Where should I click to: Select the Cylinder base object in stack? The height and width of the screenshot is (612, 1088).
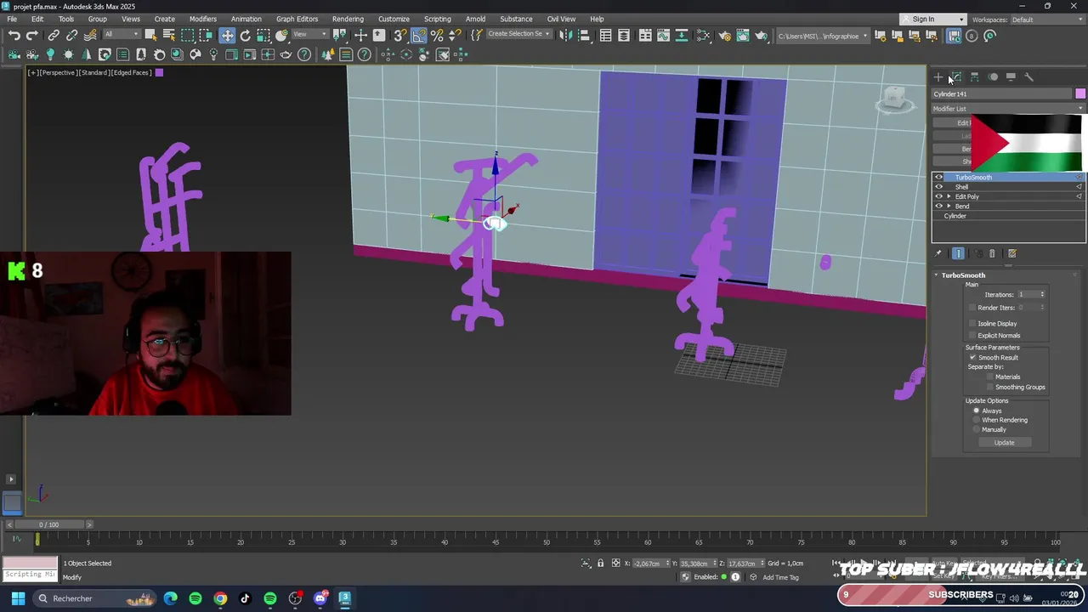(x=955, y=216)
